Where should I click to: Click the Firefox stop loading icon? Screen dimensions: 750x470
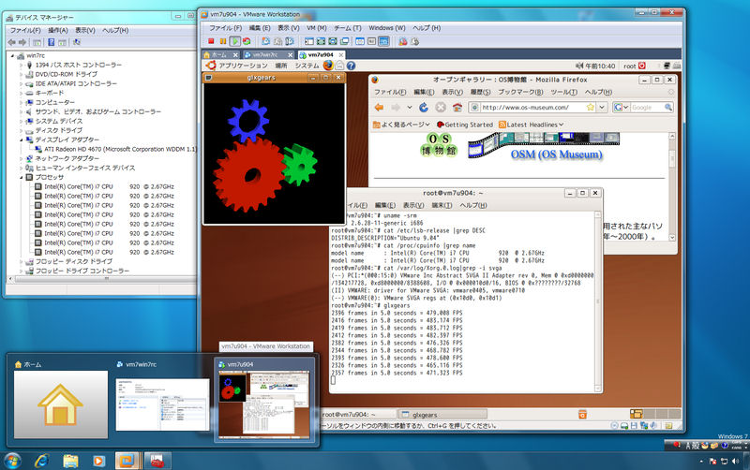[x=441, y=108]
